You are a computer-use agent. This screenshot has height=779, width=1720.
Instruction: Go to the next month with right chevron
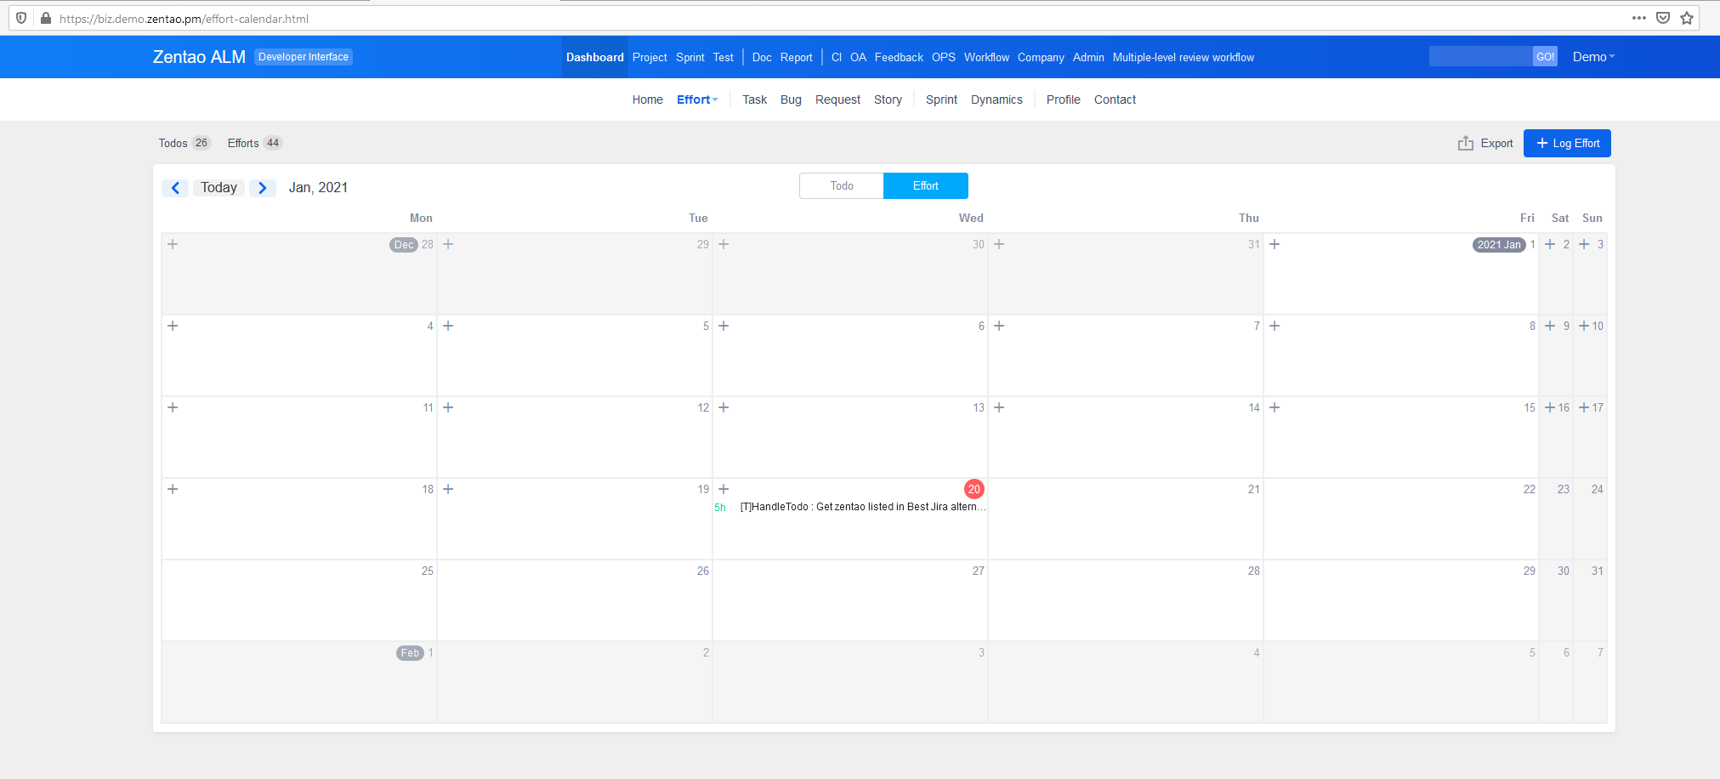click(x=263, y=188)
